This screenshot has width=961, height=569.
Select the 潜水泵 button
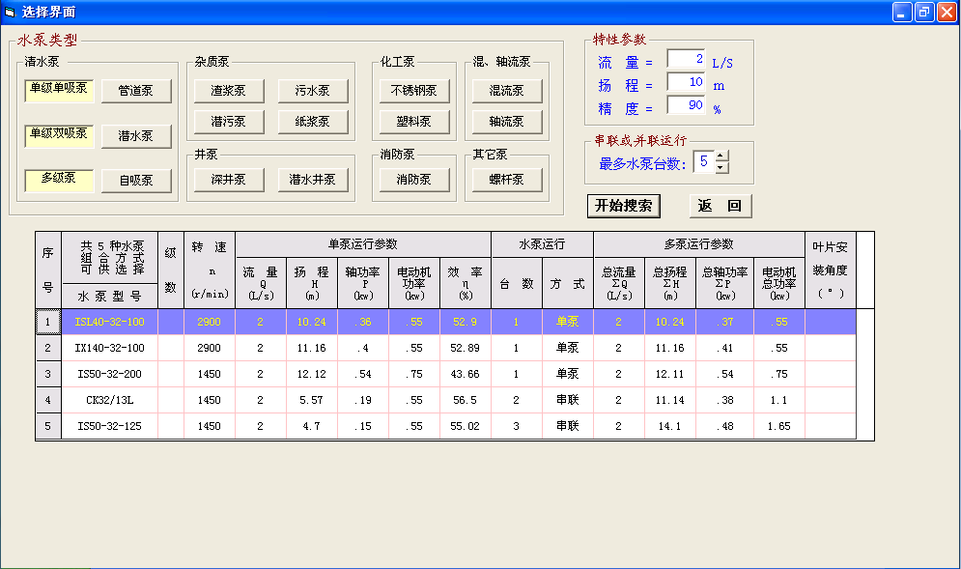(136, 136)
